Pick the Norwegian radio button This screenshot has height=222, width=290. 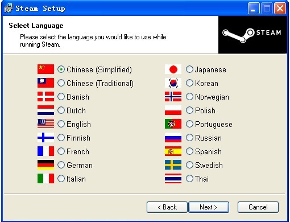(189, 97)
